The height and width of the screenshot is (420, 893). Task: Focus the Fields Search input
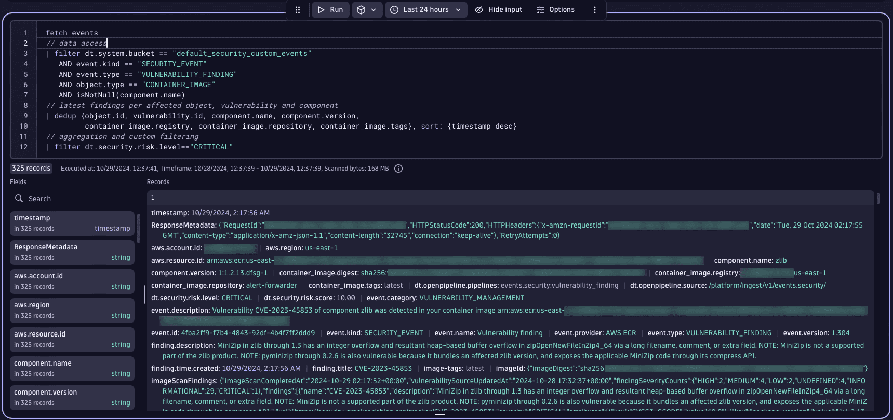pyautogui.click(x=73, y=199)
